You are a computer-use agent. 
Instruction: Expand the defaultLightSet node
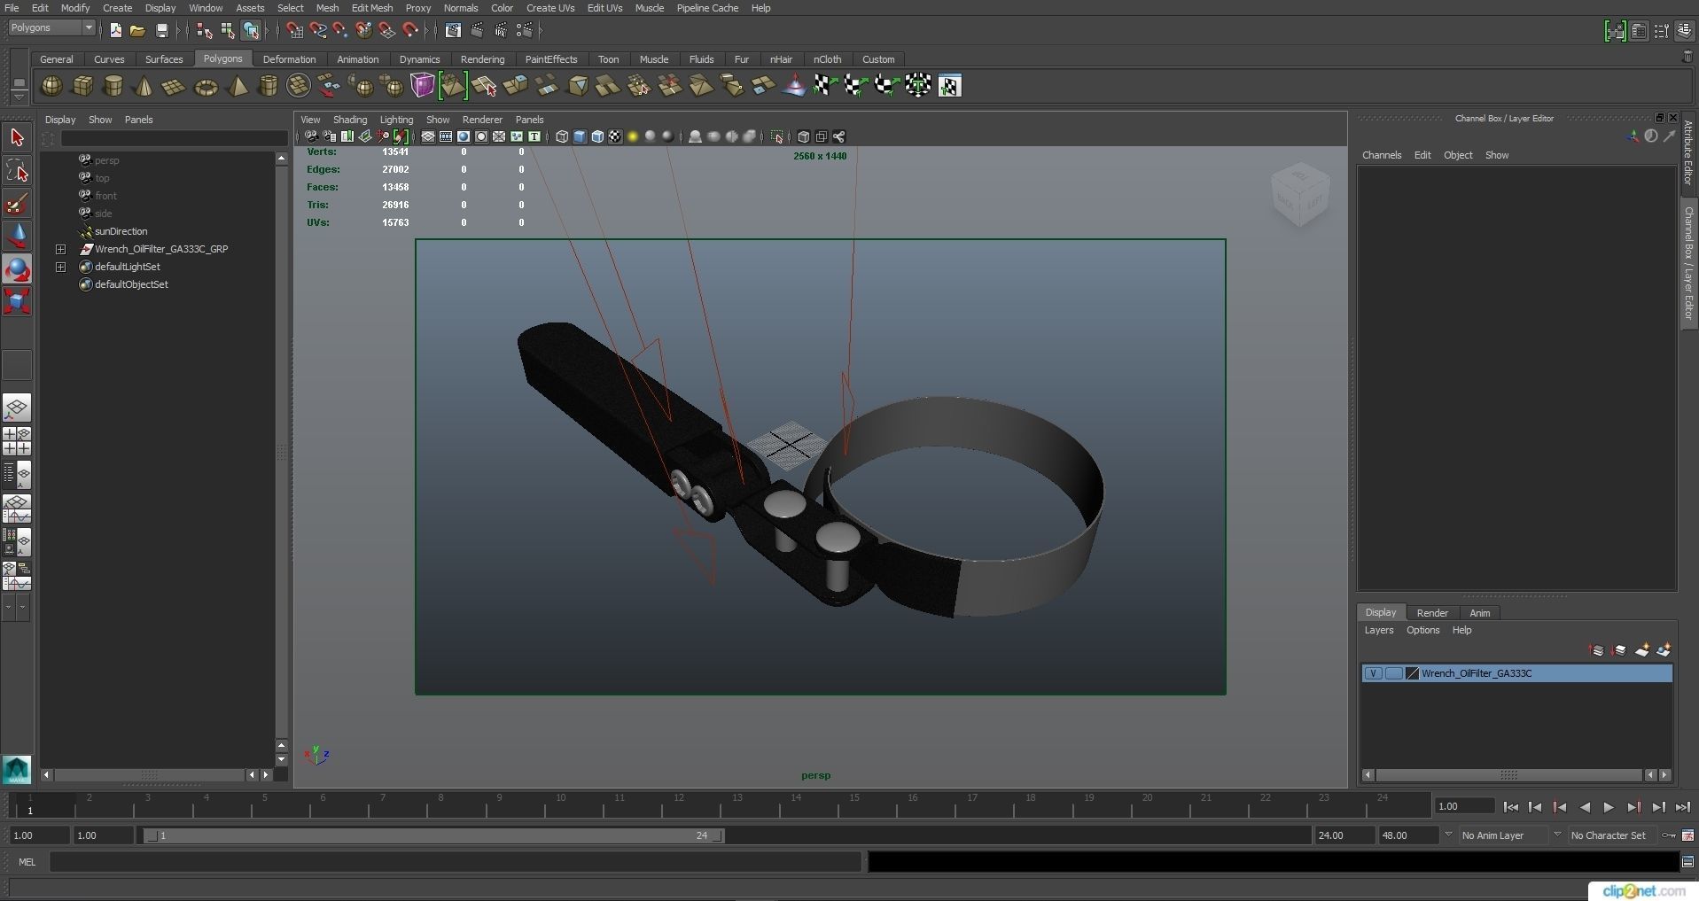60,267
